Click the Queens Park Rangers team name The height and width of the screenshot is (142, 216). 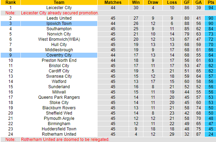tap(59, 97)
